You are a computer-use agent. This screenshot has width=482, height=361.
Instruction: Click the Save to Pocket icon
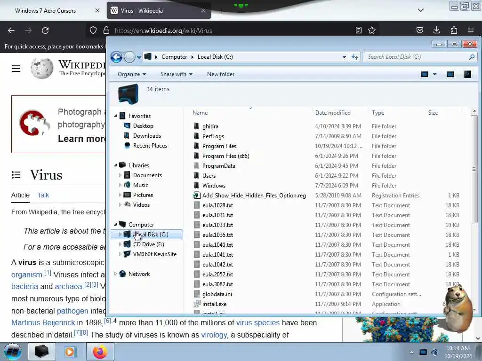[419, 30]
